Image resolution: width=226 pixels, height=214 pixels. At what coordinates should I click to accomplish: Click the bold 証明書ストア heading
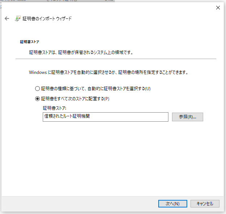[x=30, y=42]
